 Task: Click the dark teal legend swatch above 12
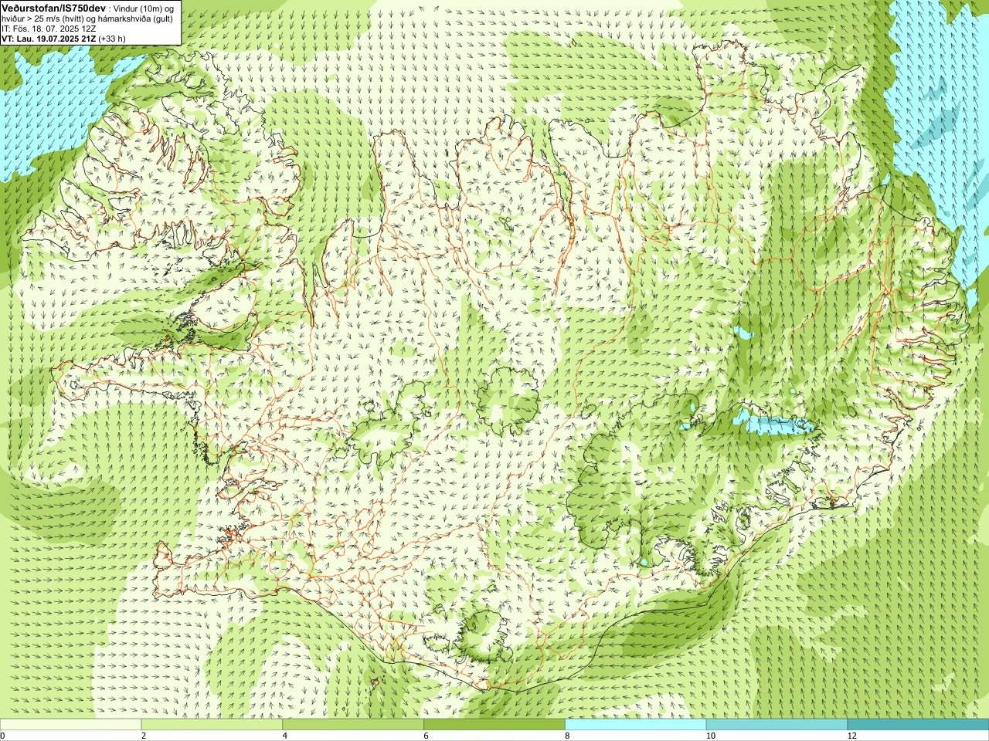pos(918,725)
